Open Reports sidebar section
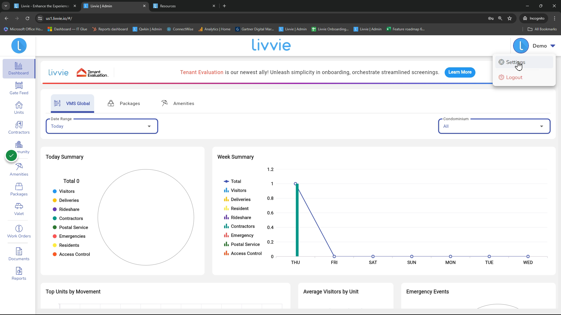561x315 pixels. pos(19,274)
